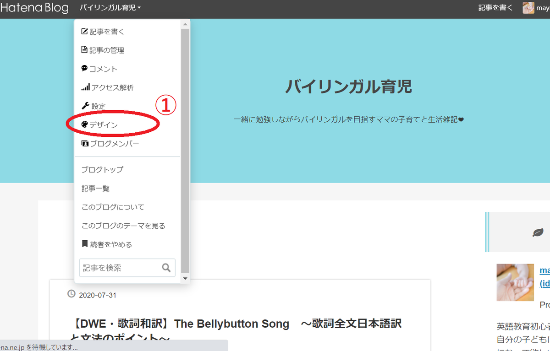The height and width of the screenshot is (351, 550).
Task: Click the user avatar in the top bar
Action: (528, 8)
